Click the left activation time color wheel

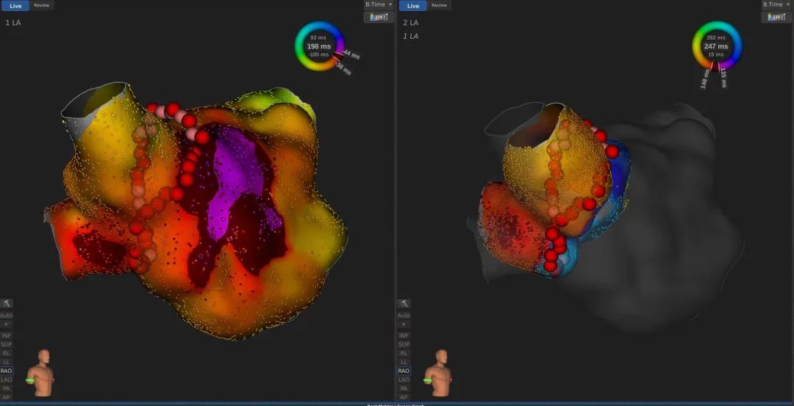tap(319, 47)
